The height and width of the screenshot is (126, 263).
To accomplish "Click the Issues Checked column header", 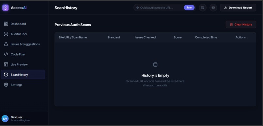I will pyautogui.click(x=145, y=37).
